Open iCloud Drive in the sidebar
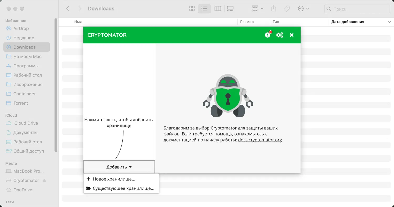394x207 pixels. click(27, 123)
